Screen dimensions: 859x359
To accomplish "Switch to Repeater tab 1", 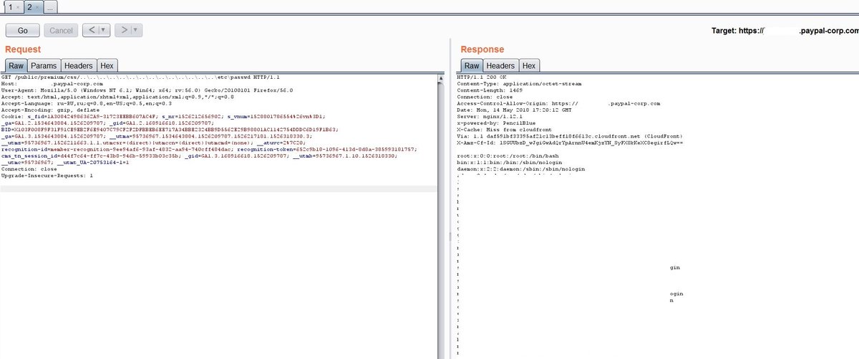I will click(11, 6).
